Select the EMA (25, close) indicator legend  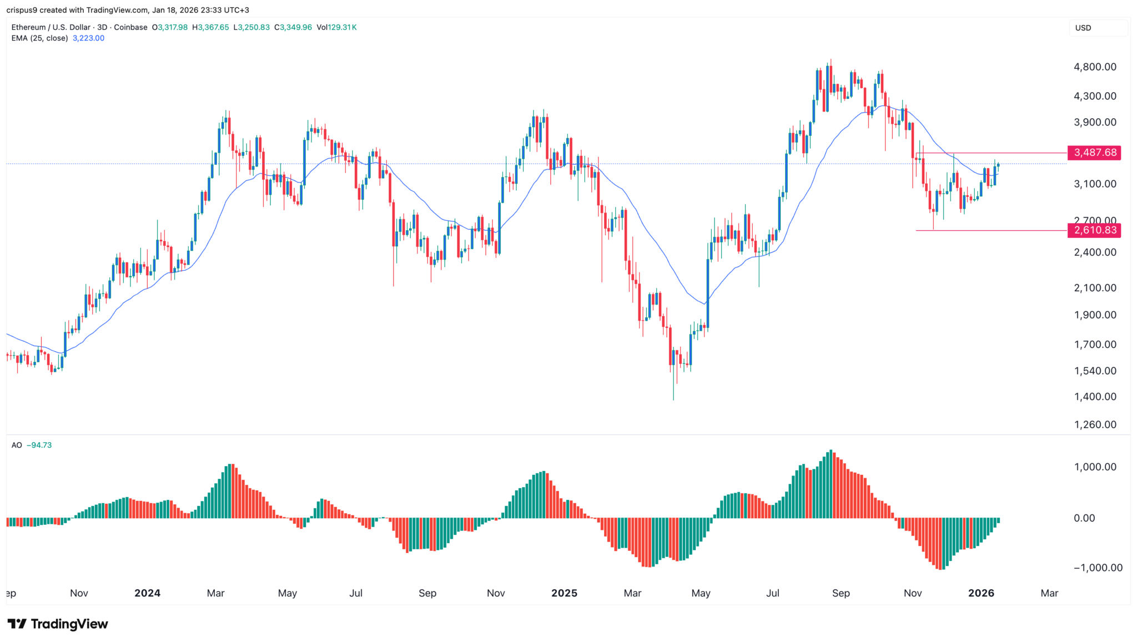pyautogui.click(x=39, y=38)
